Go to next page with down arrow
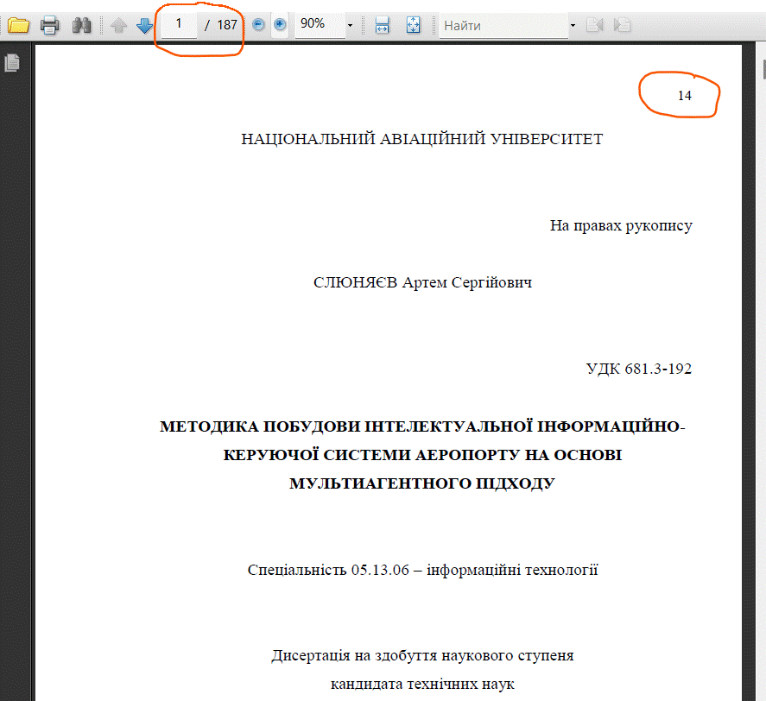This screenshot has height=701, width=766. click(x=144, y=25)
